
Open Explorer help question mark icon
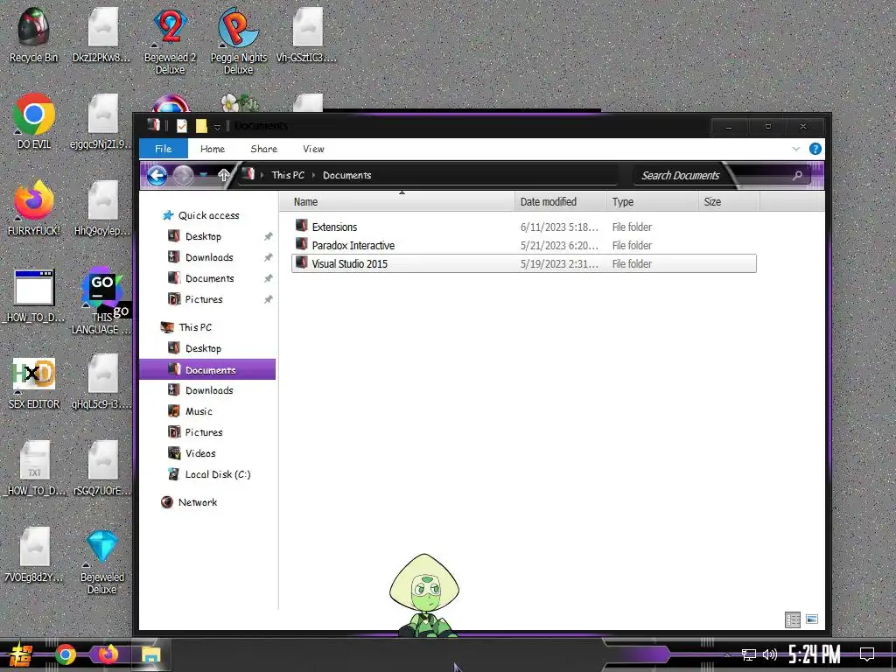[815, 149]
